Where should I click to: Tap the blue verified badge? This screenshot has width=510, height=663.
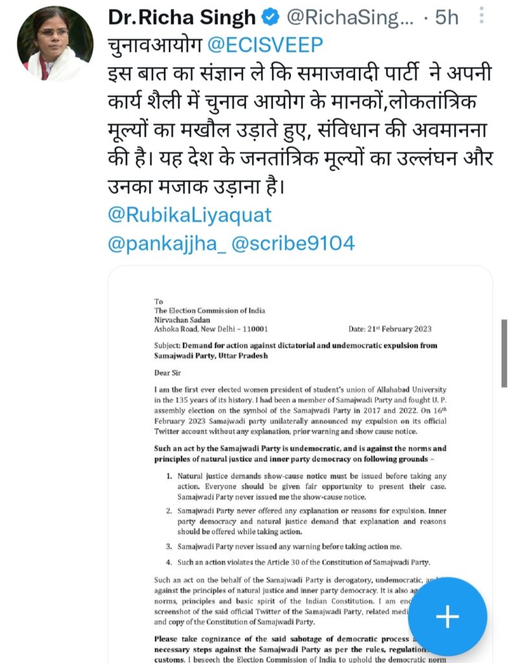coord(271,17)
